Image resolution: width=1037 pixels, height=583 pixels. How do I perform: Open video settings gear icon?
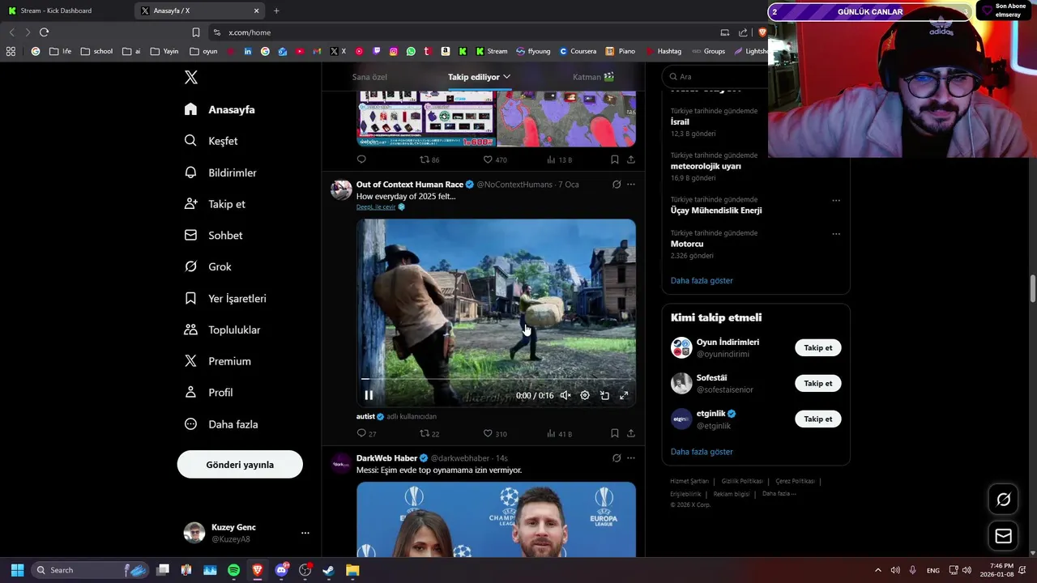coord(585,395)
